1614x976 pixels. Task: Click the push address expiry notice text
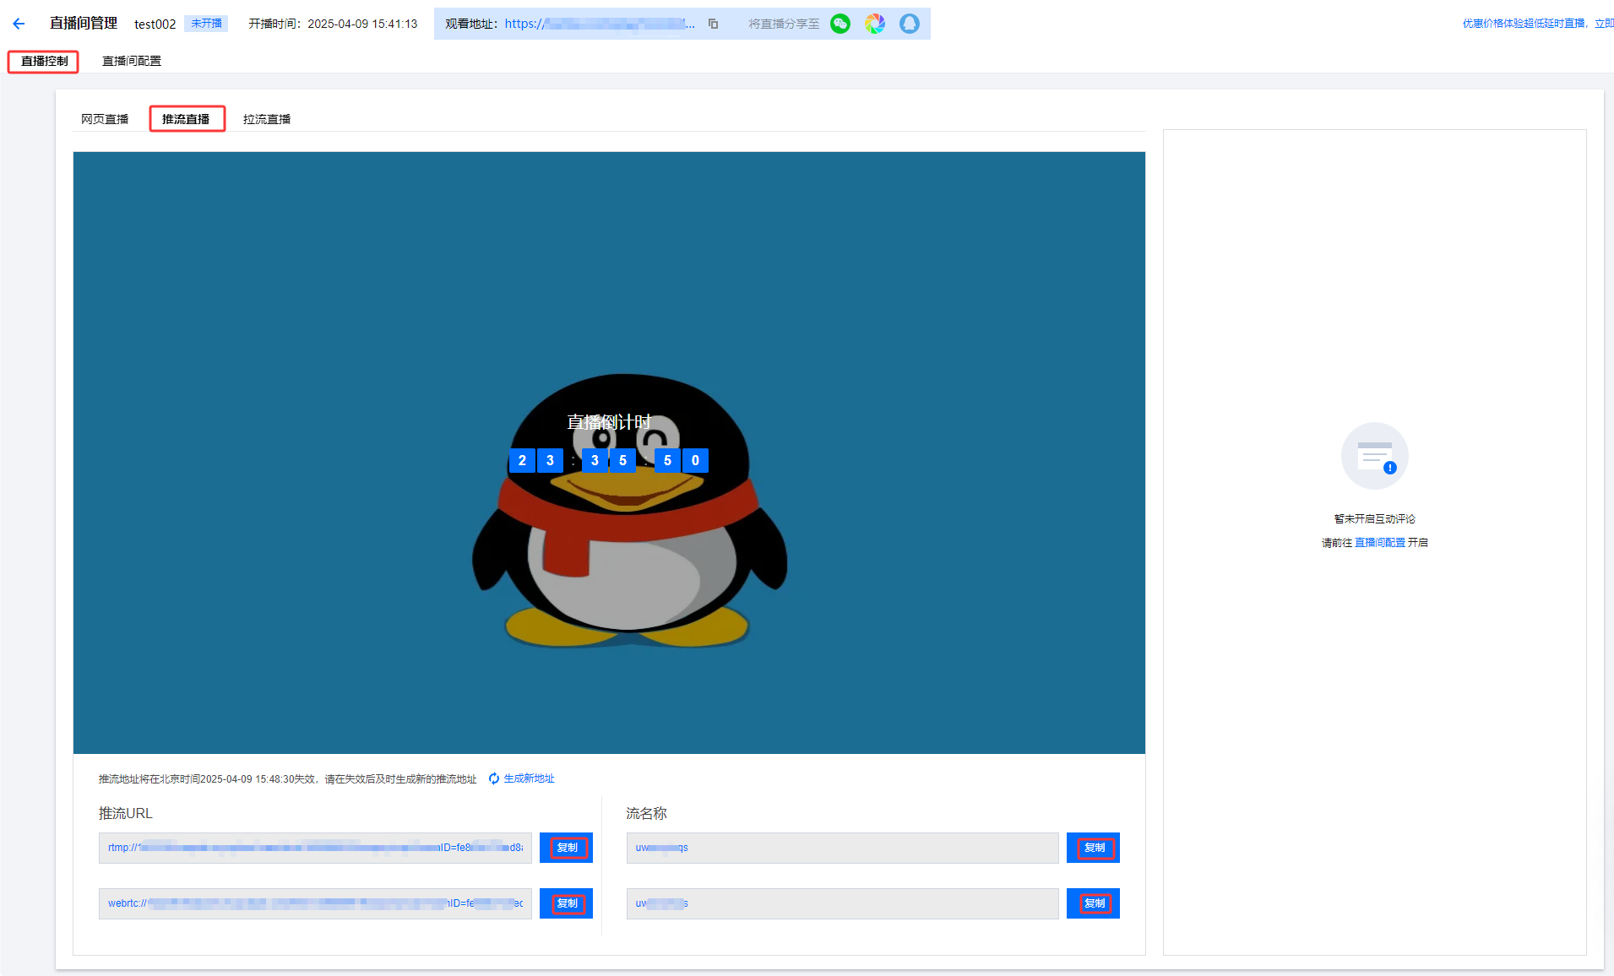(x=287, y=778)
